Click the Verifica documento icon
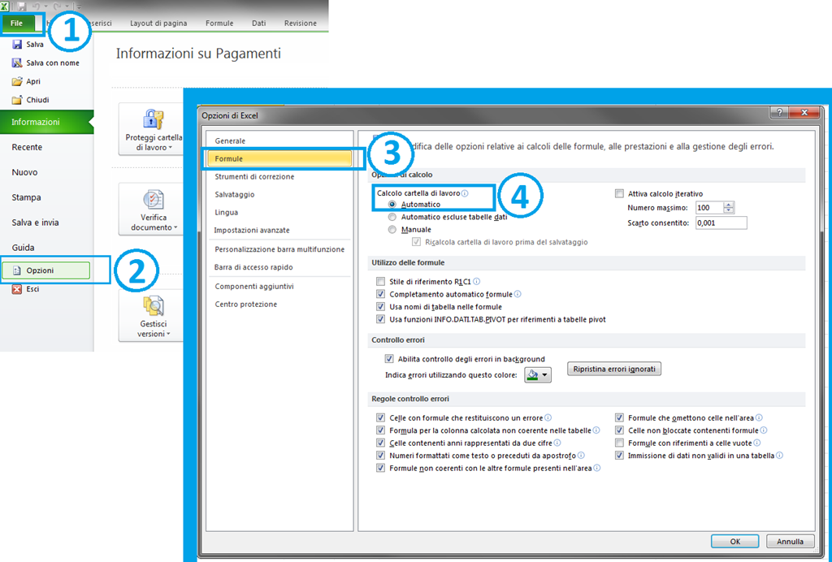This screenshot has height=562, width=832. [154, 200]
